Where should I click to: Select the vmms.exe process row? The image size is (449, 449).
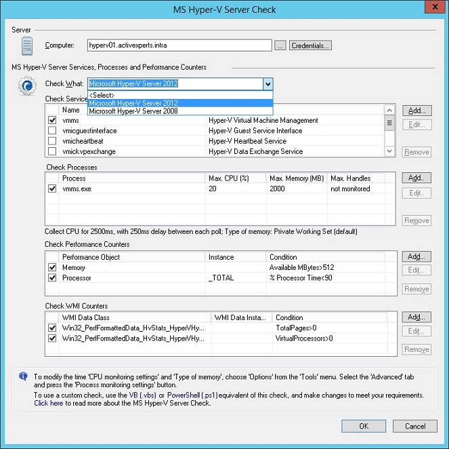click(x=220, y=189)
